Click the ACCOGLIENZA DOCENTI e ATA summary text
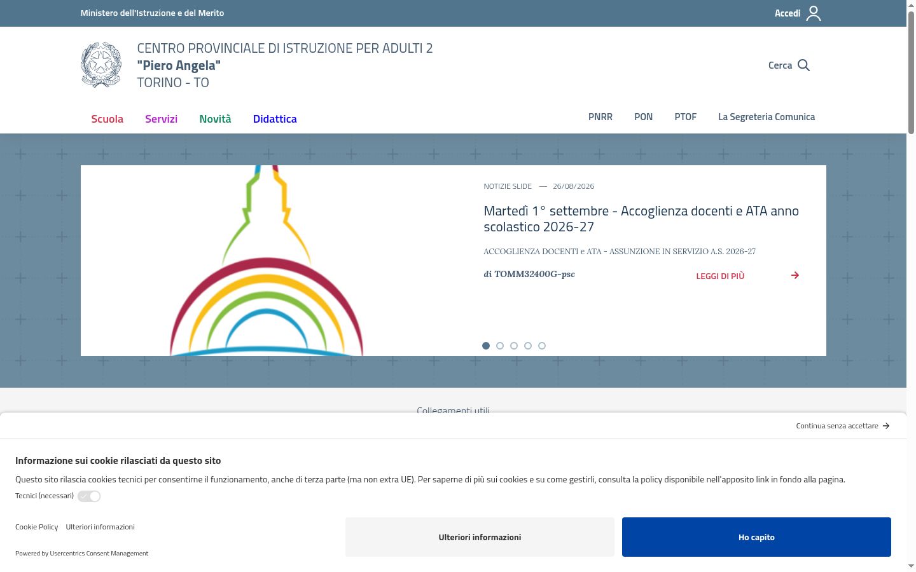This screenshot has height=572, width=916. coord(620,251)
